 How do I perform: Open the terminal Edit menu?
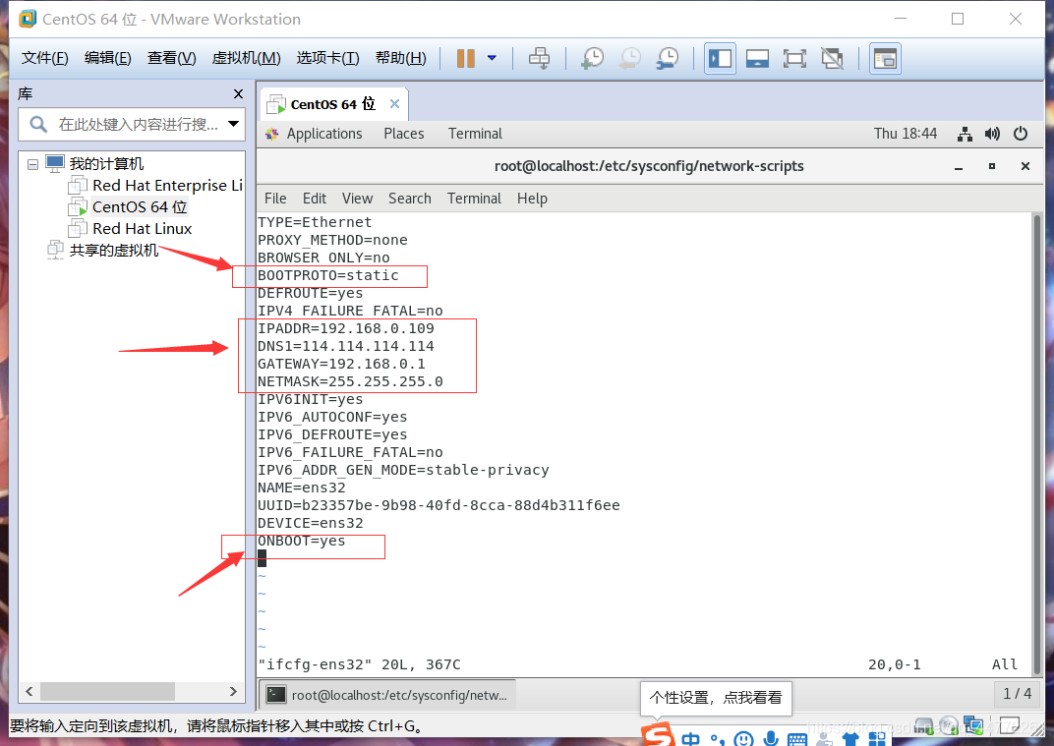pyautogui.click(x=315, y=199)
